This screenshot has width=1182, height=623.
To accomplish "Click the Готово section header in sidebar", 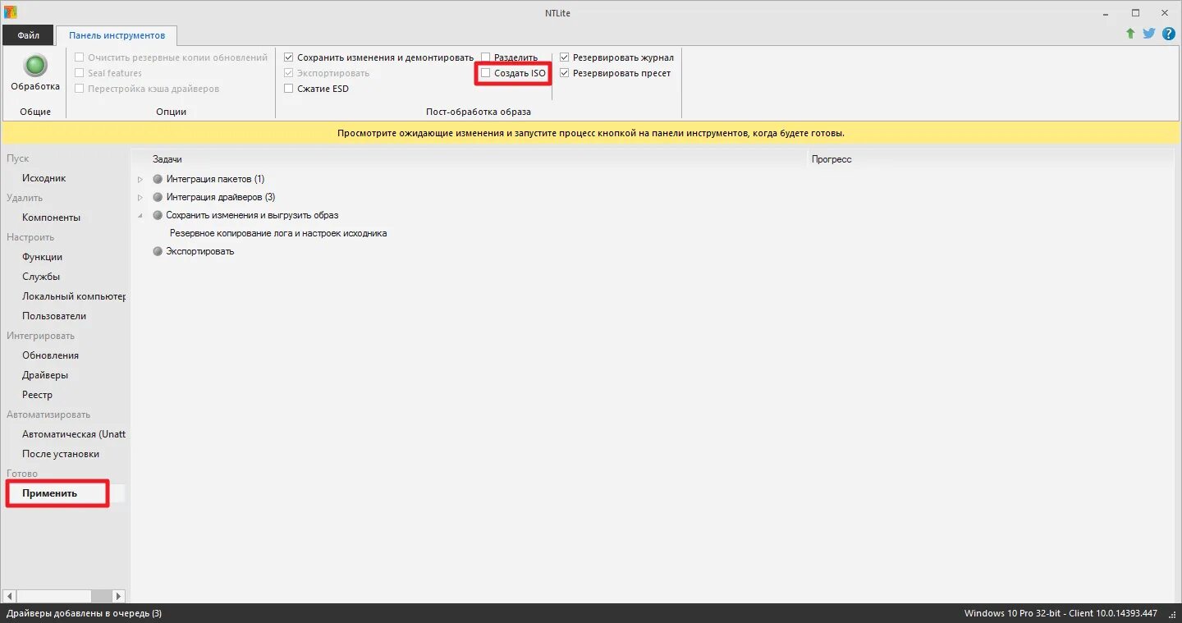I will click(22, 474).
